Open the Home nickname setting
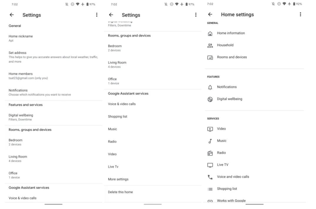316x209 pixels. 21,38
